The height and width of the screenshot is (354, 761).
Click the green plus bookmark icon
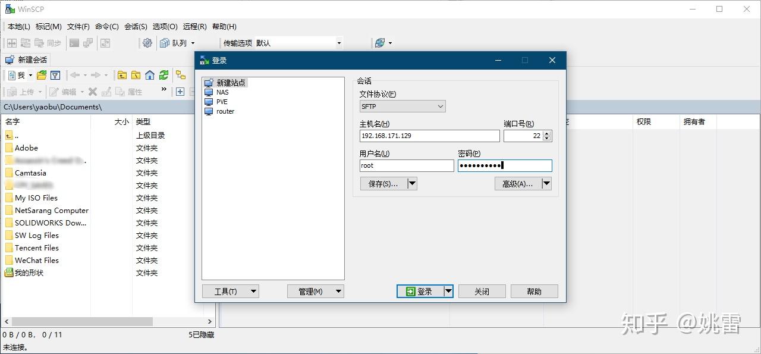click(x=180, y=92)
